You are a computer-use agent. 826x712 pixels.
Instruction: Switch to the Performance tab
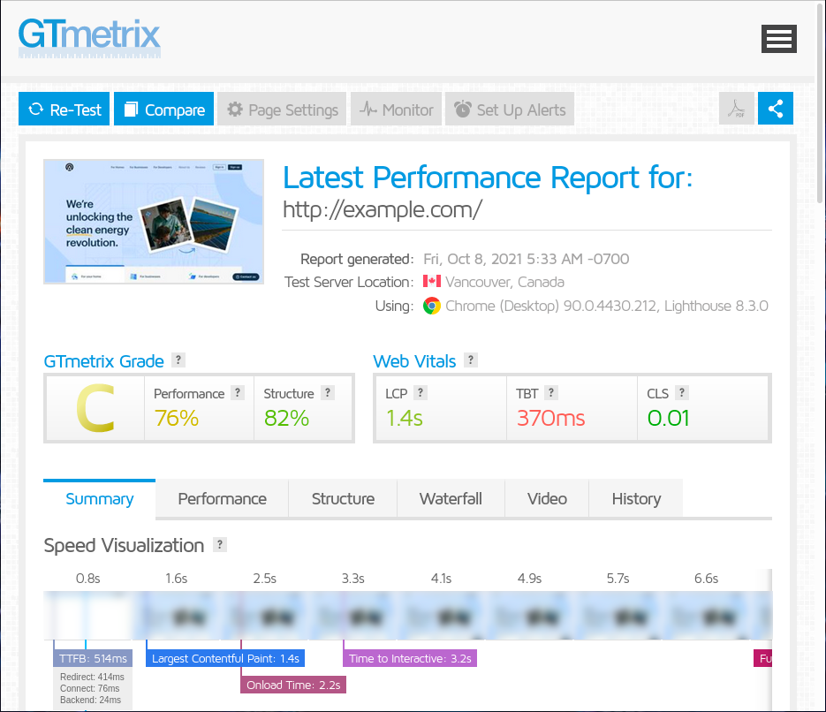223,499
